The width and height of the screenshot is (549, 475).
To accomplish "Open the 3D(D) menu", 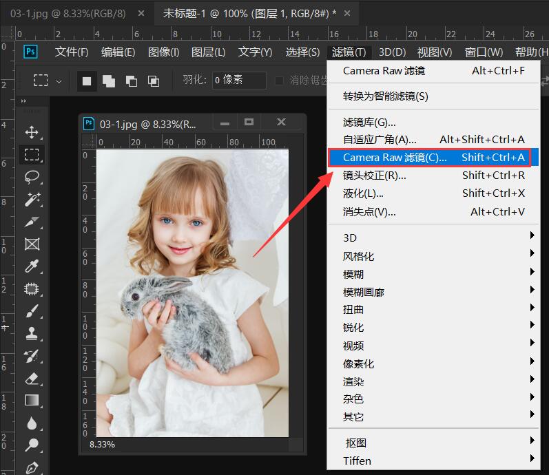I will pyautogui.click(x=393, y=52).
